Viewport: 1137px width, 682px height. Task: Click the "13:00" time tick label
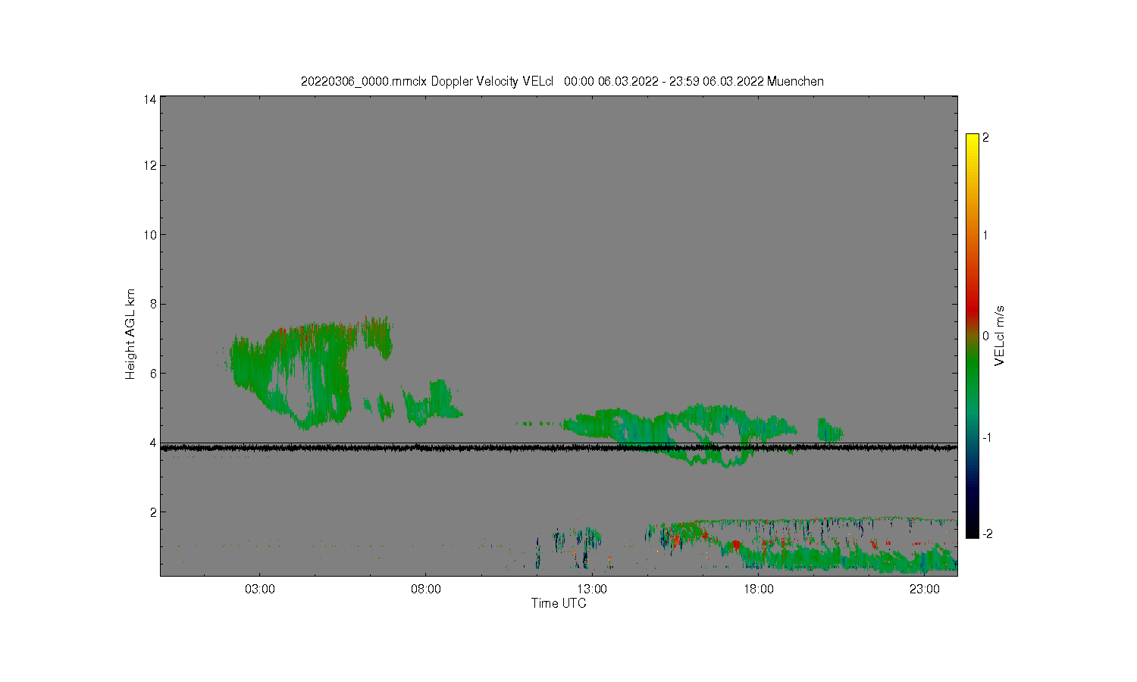click(592, 590)
